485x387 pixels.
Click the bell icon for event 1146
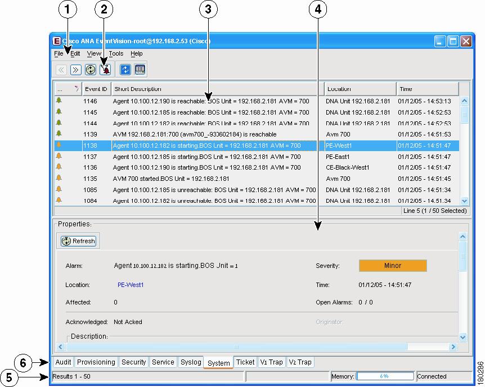(x=59, y=101)
